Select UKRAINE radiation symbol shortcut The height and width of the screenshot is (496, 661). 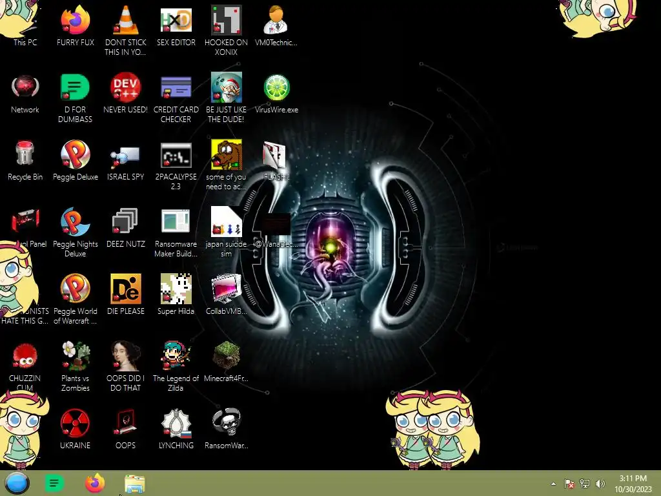point(75,429)
